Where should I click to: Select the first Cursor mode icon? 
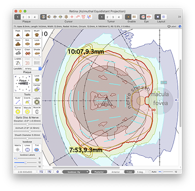tap(43, 17)
